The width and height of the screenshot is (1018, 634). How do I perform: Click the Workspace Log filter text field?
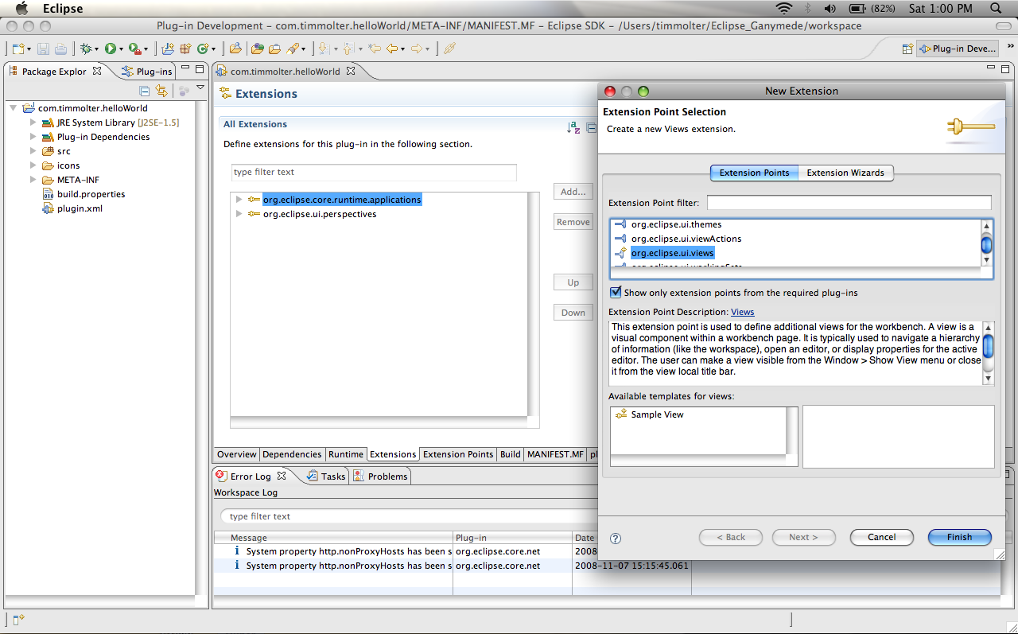point(407,516)
